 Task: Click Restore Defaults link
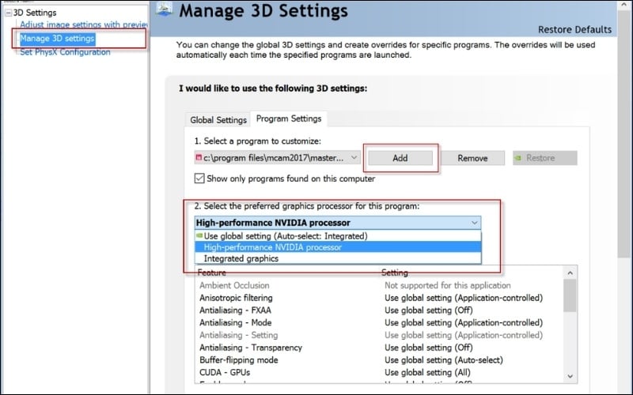[574, 30]
